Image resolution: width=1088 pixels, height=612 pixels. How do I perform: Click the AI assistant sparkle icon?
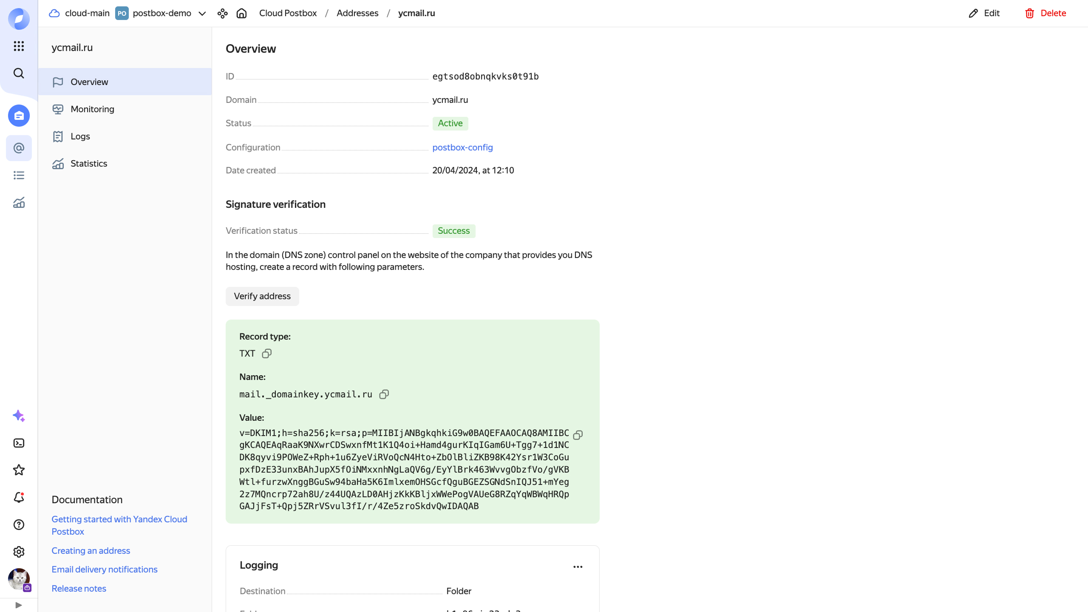(19, 416)
